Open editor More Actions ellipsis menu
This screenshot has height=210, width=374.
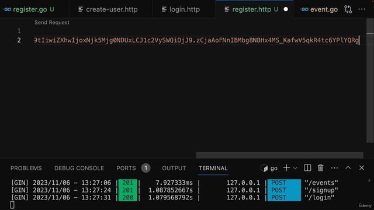(362, 9)
